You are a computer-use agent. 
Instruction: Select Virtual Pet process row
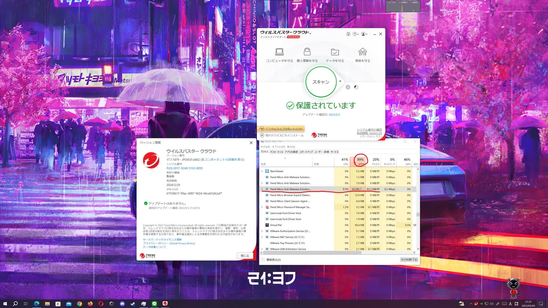point(339,225)
